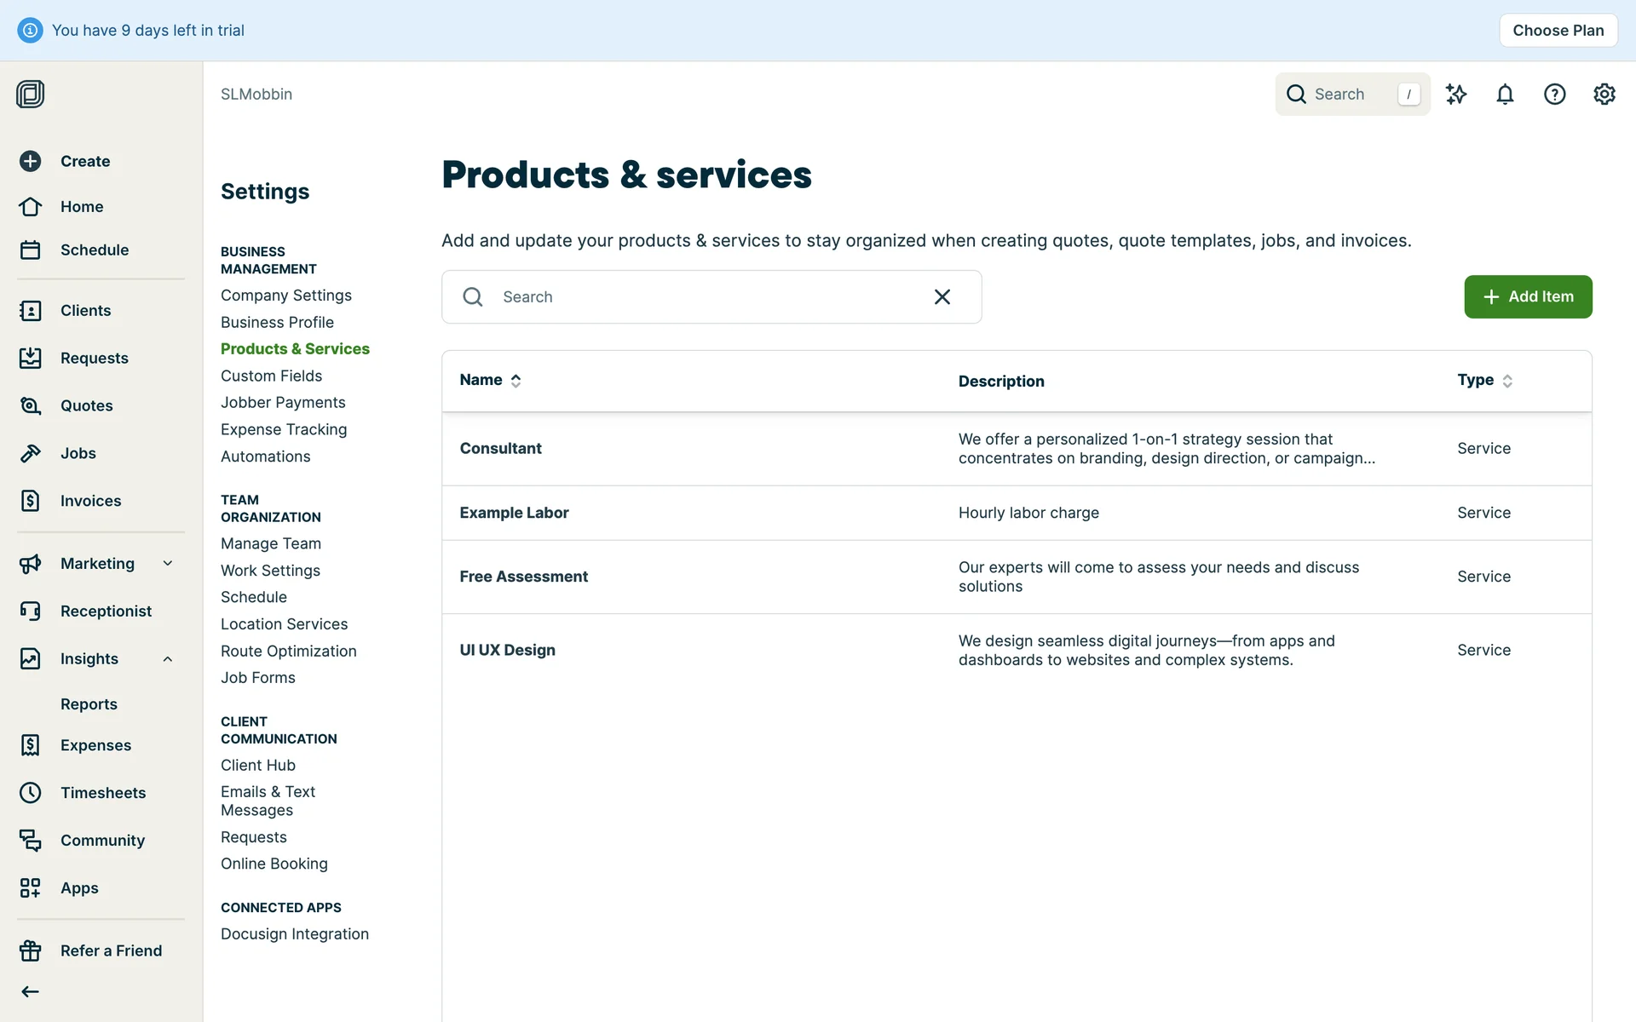Go to Quotes in the sidebar
The image size is (1636, 1022).
[86, 406]
